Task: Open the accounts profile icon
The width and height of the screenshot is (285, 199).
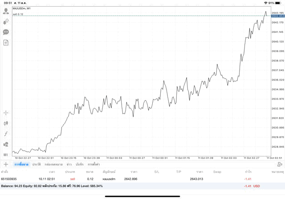Action: (x=6, y=11)
